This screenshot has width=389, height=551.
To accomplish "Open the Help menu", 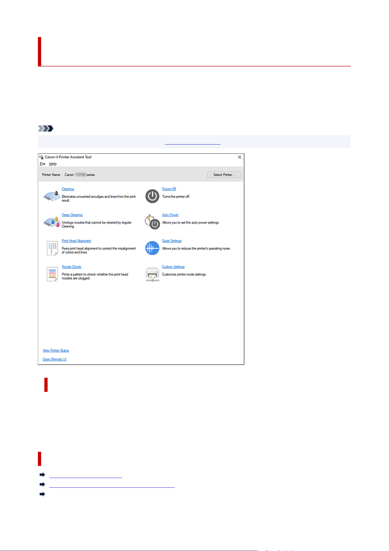I will [53, 164].
